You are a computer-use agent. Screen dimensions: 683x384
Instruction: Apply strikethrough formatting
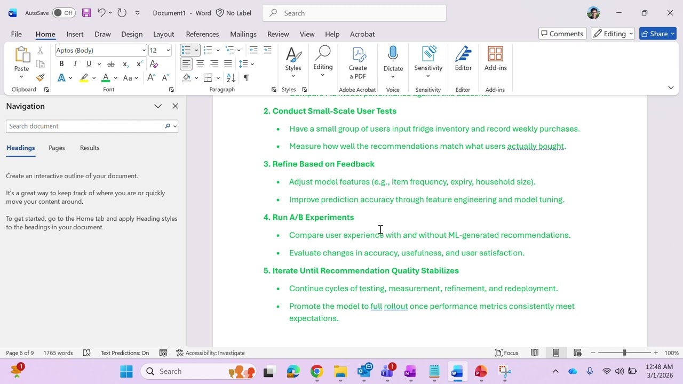(x=111, y=64)
